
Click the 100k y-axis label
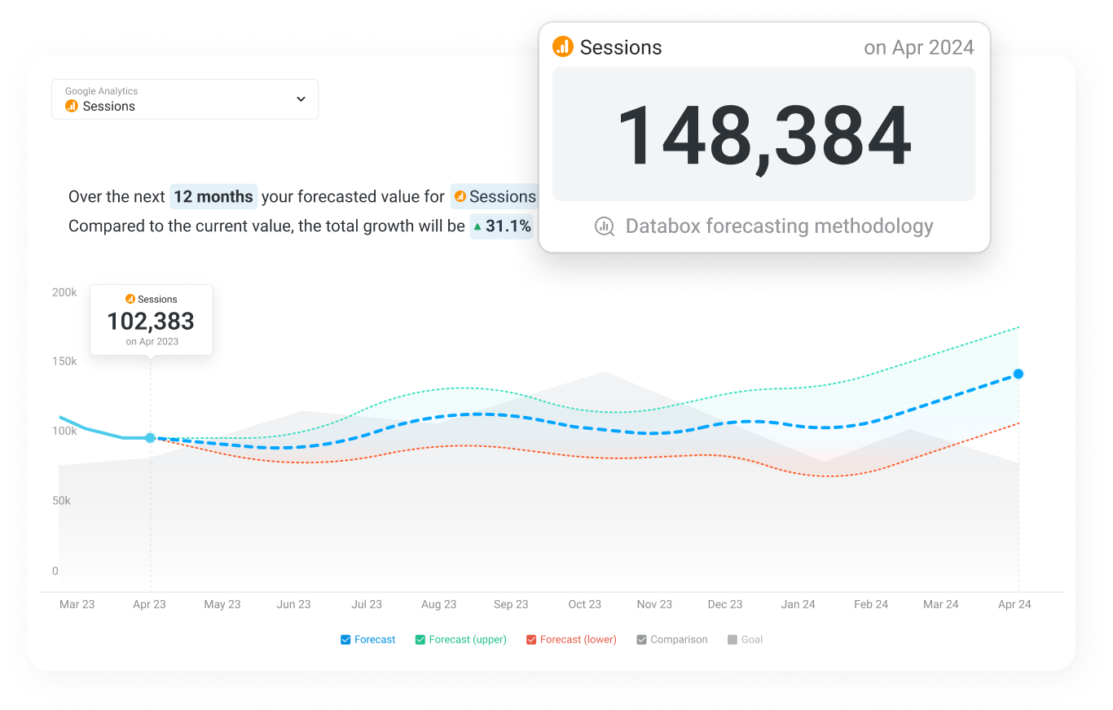point(64,431)
